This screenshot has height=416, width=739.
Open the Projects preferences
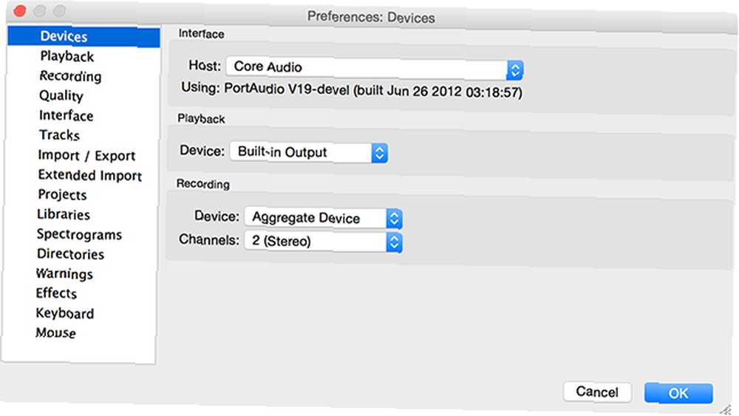pyautogui.click(x=62, y=194)
